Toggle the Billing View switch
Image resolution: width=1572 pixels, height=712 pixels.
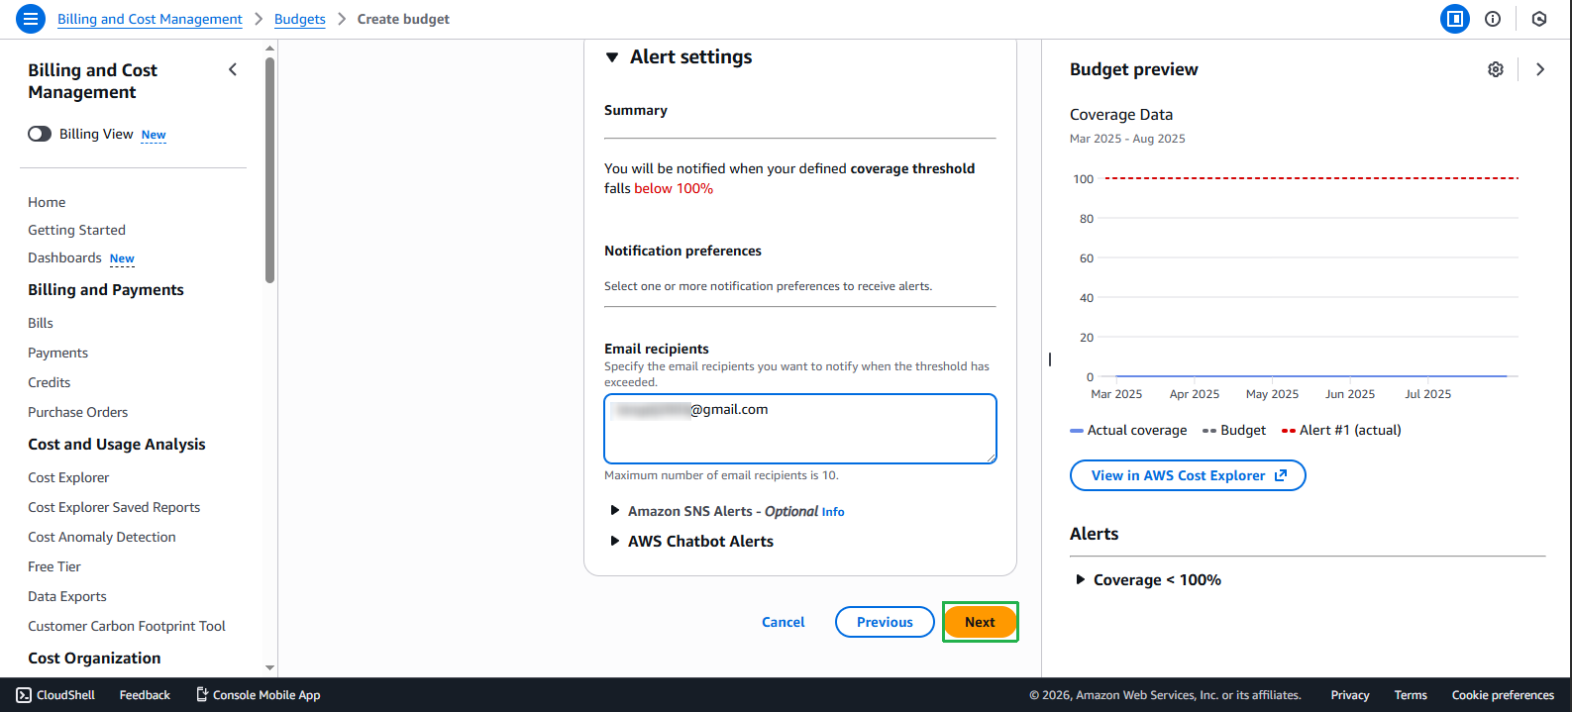(40, 134)
